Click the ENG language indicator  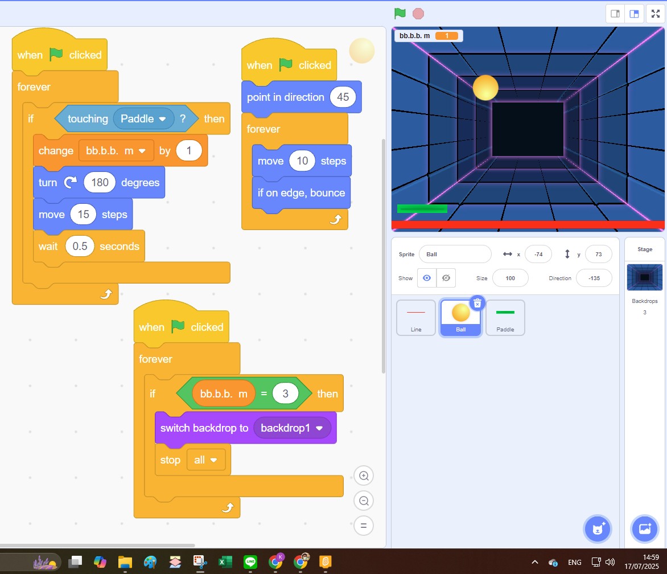pos(574,562)
